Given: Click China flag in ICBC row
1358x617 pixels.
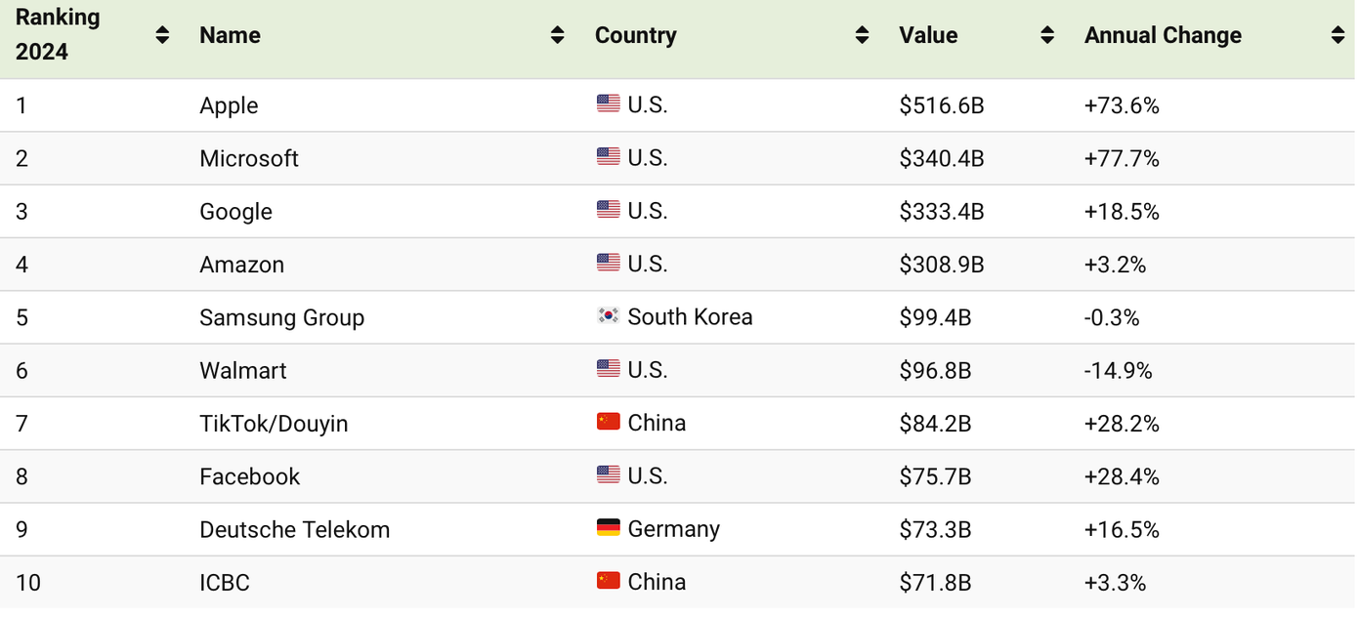Looking at the screenshot, I should click(608, 581).
